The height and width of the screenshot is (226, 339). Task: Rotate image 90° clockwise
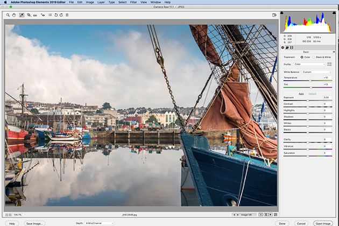pos(61,15)
